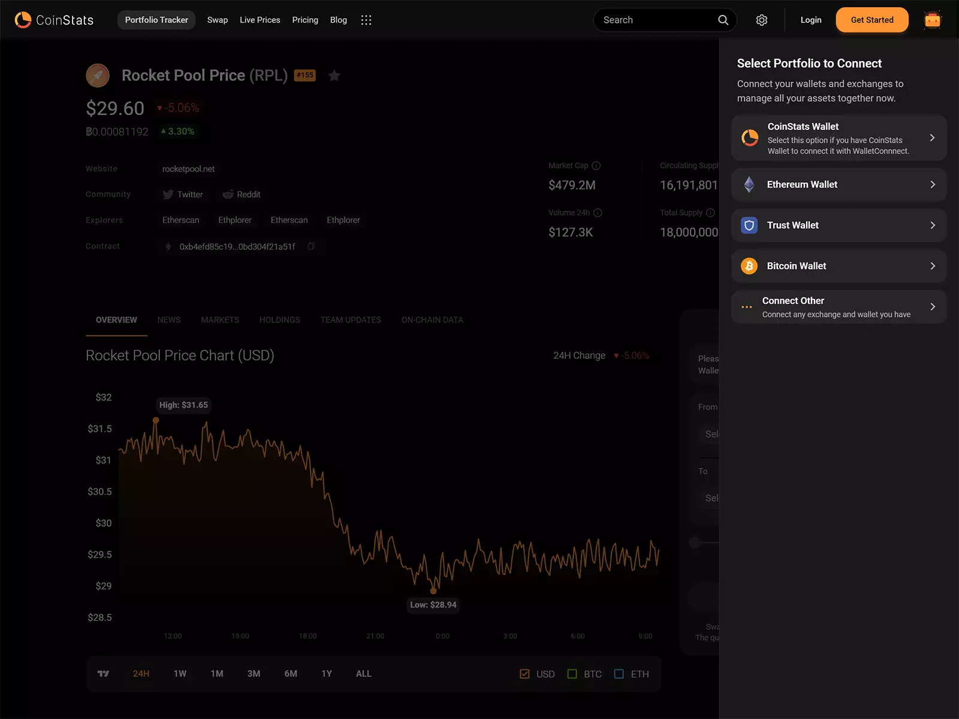Screen dimensions: 959x719
Task: Select the 1Y chart range
Action: (x=327, y=674)
